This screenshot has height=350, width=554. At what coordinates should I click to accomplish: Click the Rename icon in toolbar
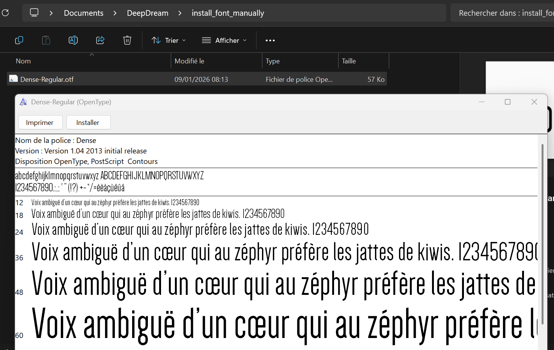point(73,40)
